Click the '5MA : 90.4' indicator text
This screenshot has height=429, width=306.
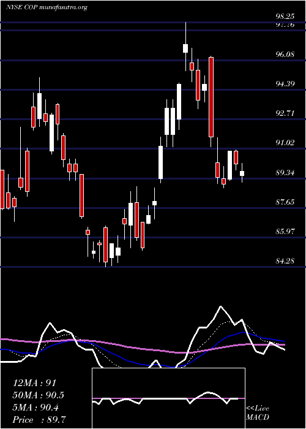click(x=35, y=408)
